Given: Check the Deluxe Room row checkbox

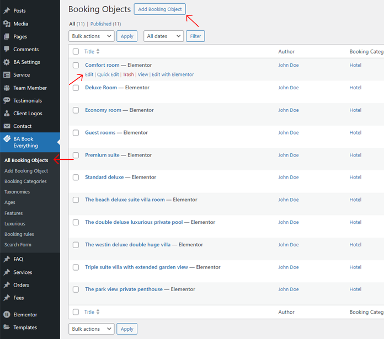Looking at the screenshot, I should click(x=76, y=88).
